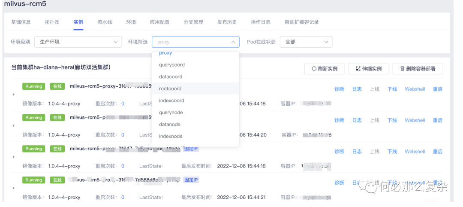Click 下线 for the first instance

coord(392,89)
